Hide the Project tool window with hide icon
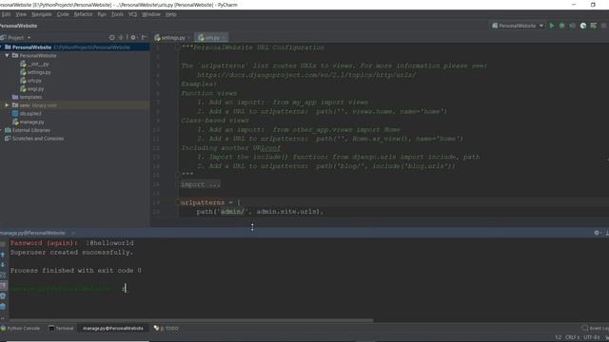 click(144, 38)
